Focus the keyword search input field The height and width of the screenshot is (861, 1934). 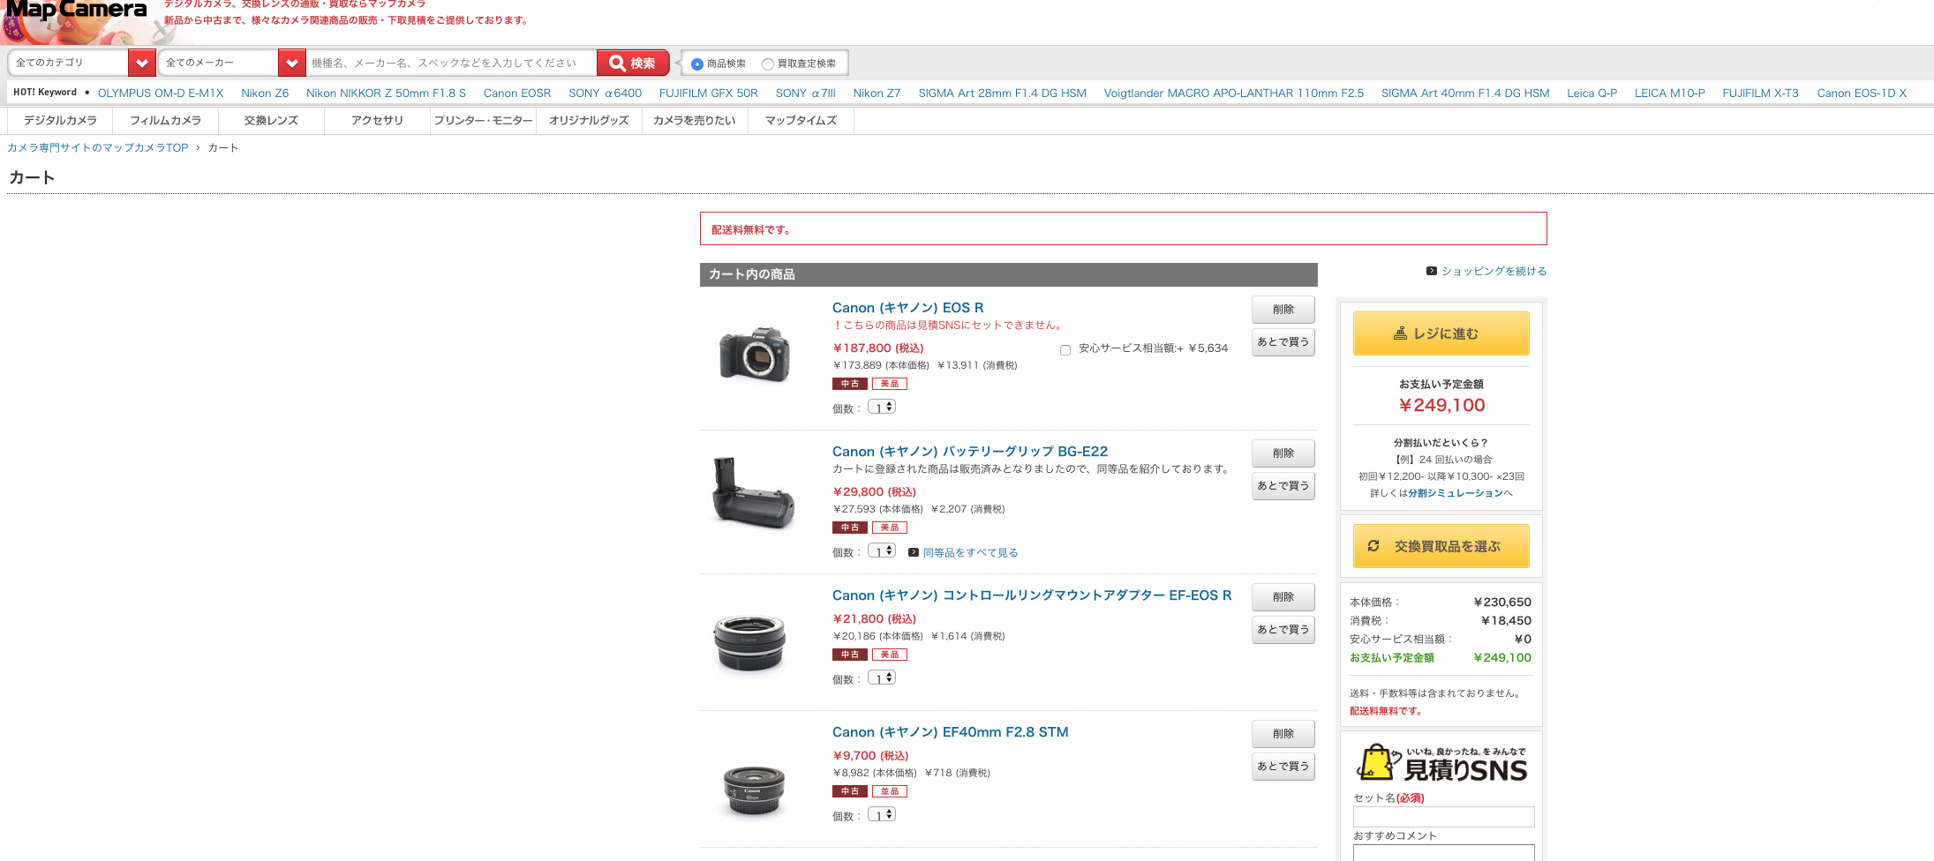click(451, 64)
